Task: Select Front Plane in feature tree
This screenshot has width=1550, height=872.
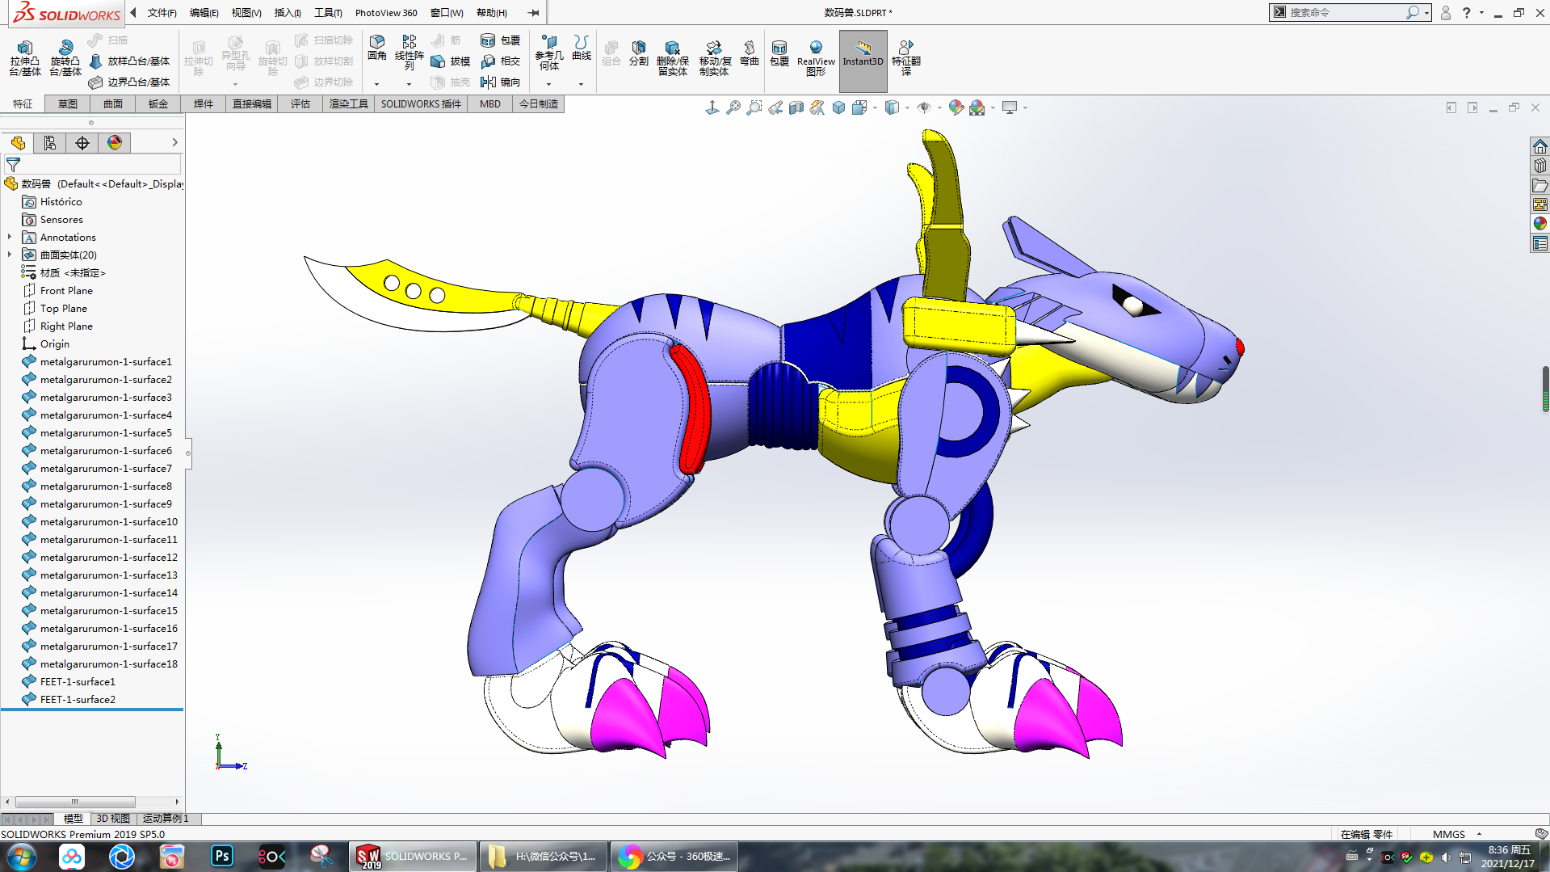Action: coord(66,291)
